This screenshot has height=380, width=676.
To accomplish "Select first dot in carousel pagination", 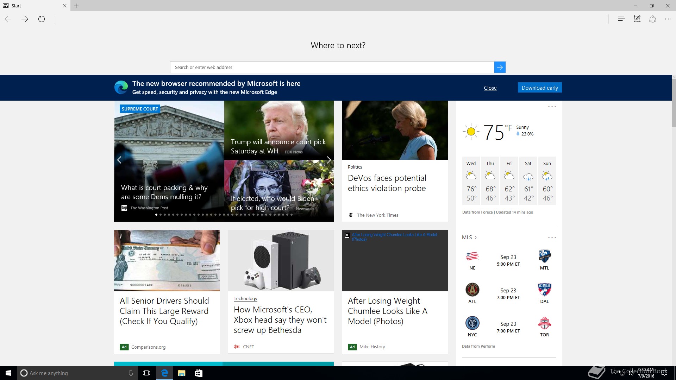I will [156, 215].
